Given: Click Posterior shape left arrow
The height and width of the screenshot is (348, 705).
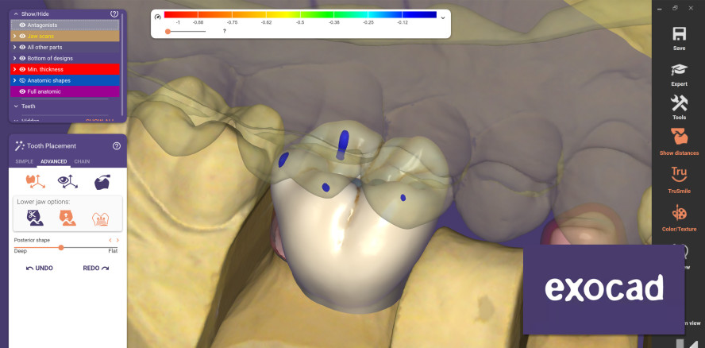Looking at the screenshot, I should [110, 241].
